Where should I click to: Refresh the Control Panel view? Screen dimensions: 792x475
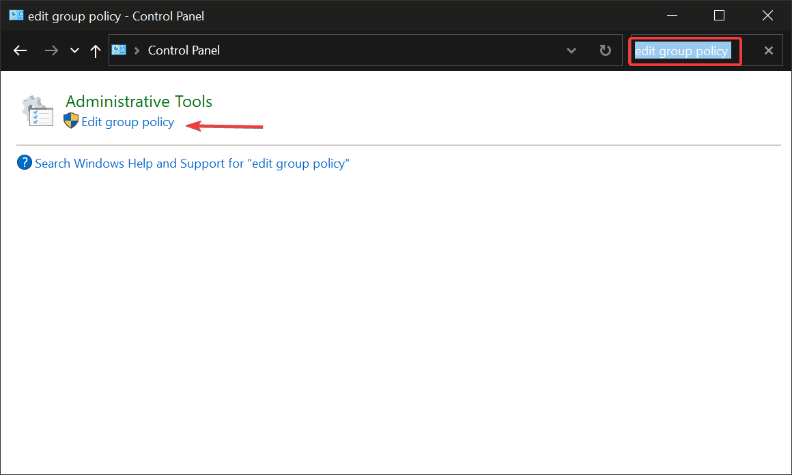point(605,50)
